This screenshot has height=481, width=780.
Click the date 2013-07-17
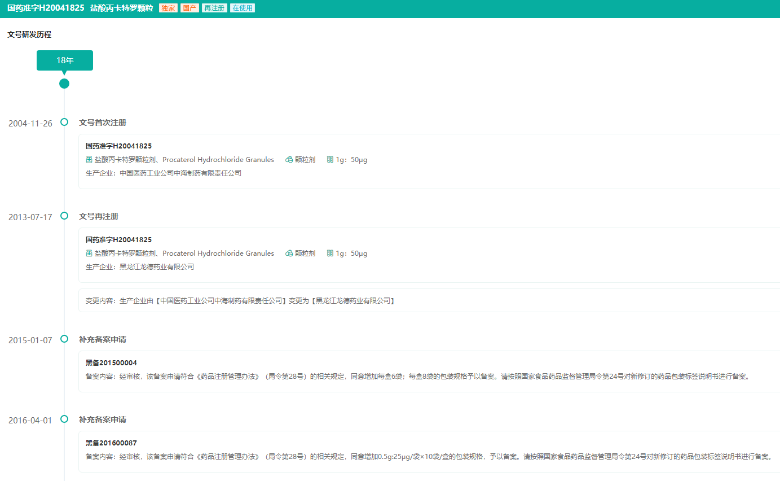point(30,217)
